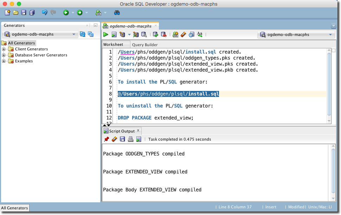Switch to the Query Builder tab

[145, 45]
